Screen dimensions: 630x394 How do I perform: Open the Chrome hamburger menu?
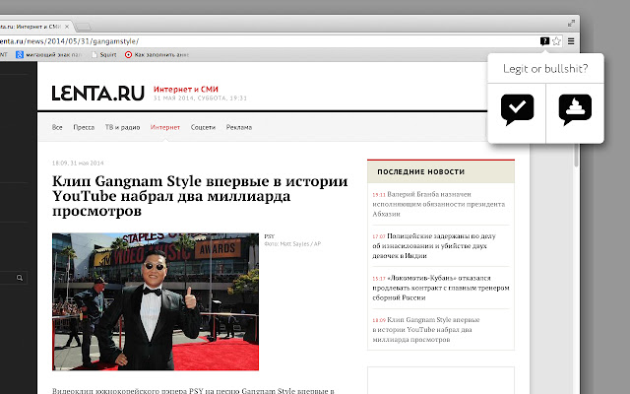[571, 41]
